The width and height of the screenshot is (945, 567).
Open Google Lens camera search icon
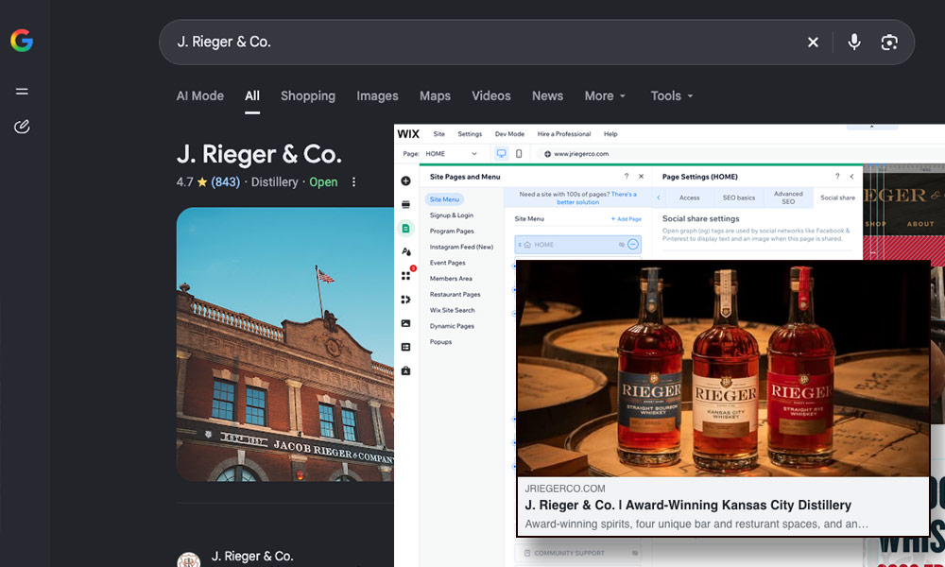point(889,43)
